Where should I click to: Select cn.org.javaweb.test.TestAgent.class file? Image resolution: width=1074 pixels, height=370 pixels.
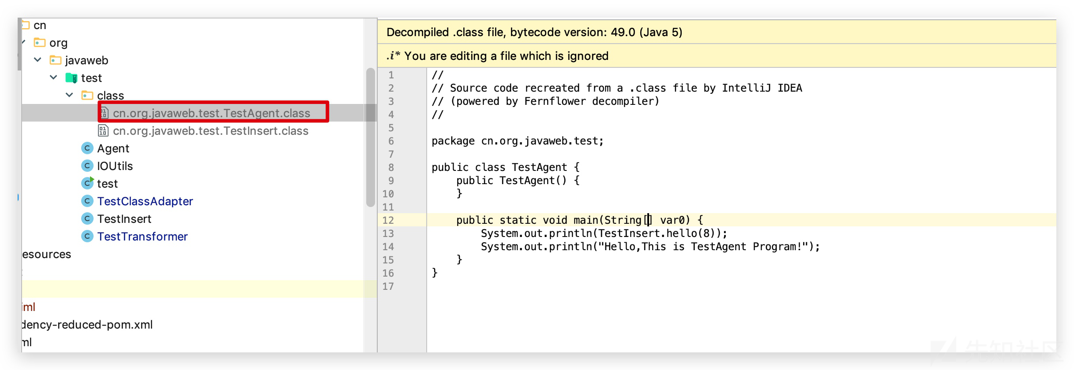coord(212,113)
